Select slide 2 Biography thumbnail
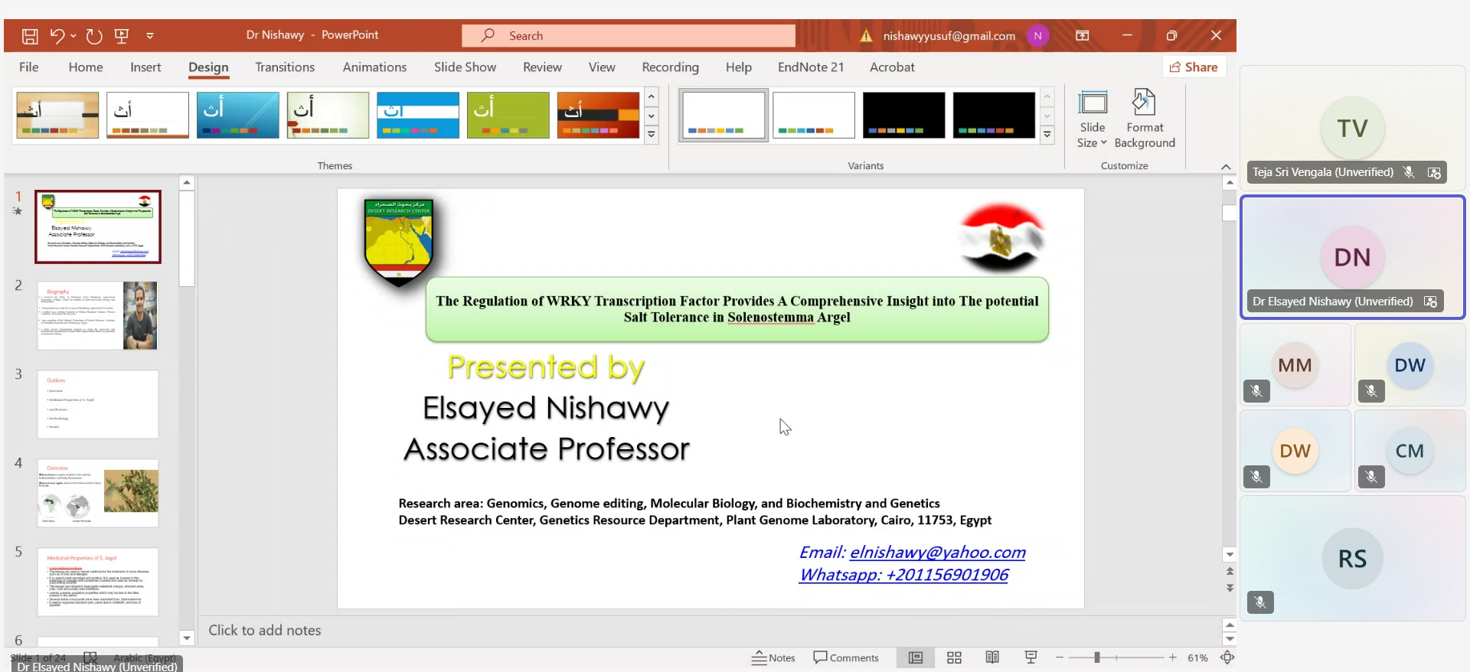 [x=98, y=316]
